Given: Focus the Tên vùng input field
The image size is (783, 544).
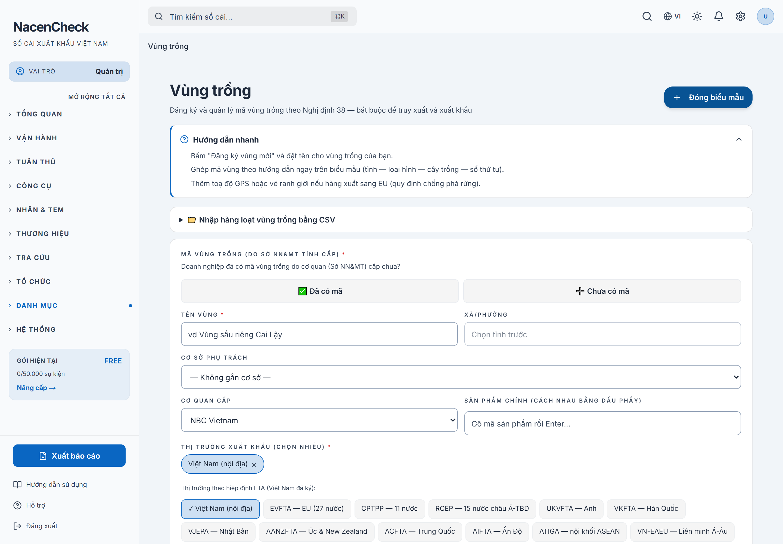Looking at the screenshot, I should click(x=319, y=334).
